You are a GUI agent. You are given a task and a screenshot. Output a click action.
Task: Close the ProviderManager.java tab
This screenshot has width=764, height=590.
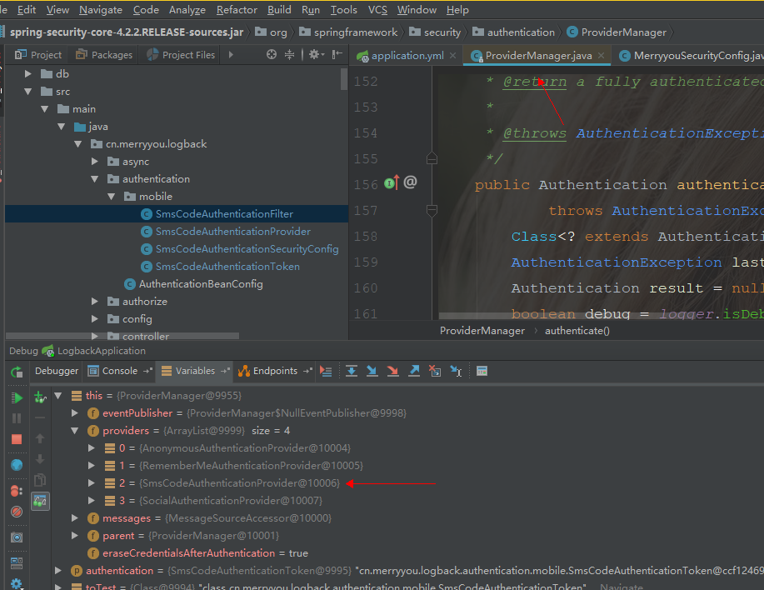tap(602, 56)
